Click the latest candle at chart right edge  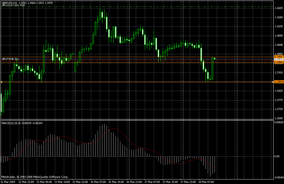[215, 59]
